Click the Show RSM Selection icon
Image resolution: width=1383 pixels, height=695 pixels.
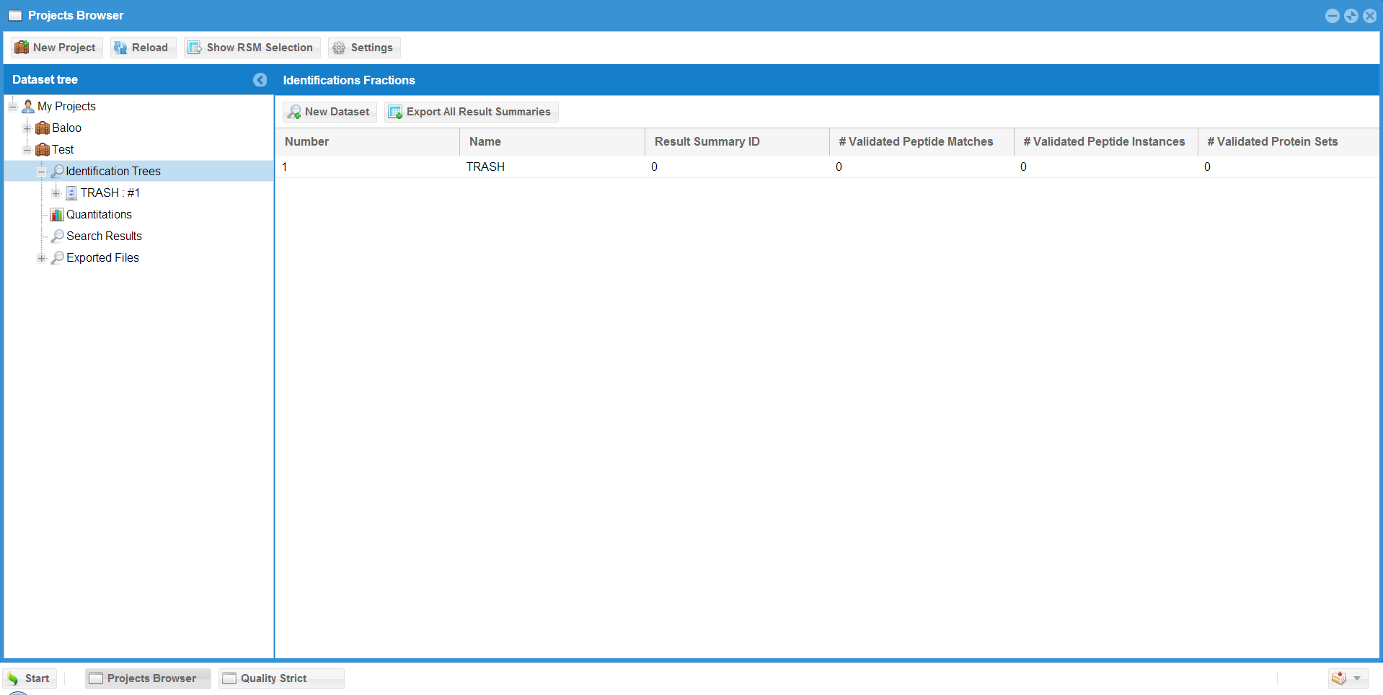tap(195, 48)
